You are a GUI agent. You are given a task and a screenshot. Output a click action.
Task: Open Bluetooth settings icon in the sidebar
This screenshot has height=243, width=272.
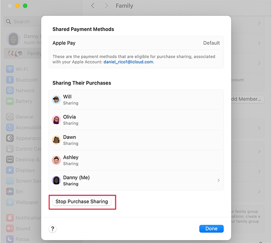(10, 80)
